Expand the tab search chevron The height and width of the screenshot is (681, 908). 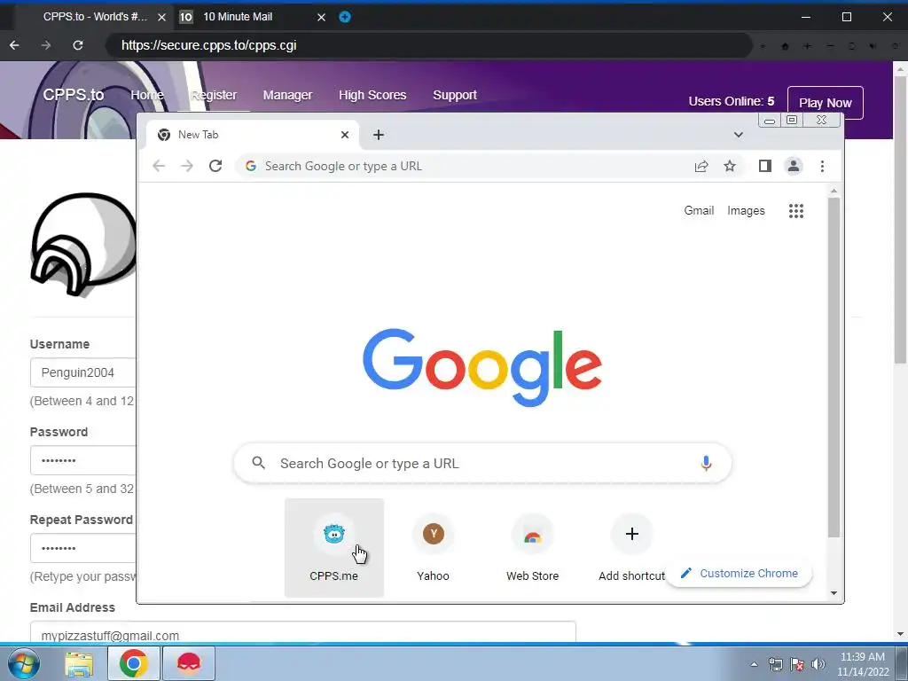pos(739,135)
